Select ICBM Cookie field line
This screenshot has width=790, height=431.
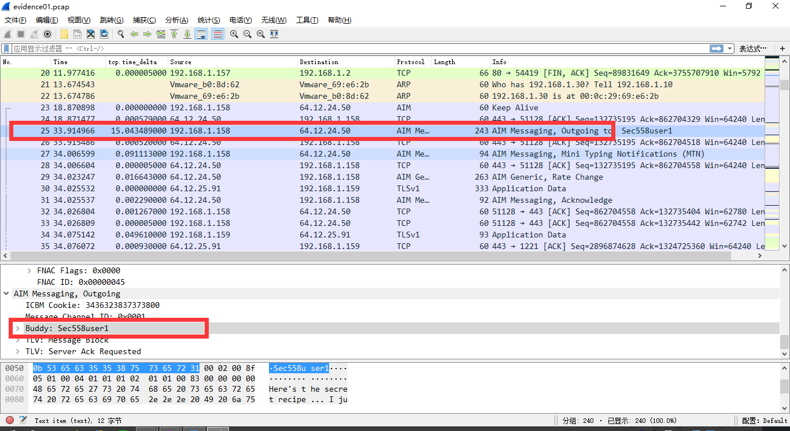(x=93, y=305)
